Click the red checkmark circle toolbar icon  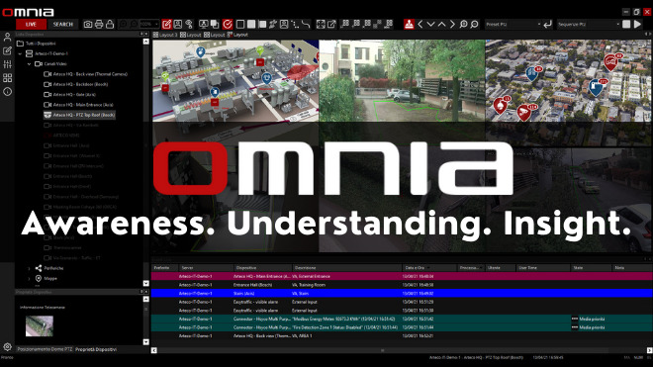pos(228,24)
